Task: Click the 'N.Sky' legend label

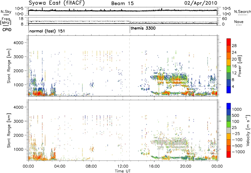Action: coord(6,12)
